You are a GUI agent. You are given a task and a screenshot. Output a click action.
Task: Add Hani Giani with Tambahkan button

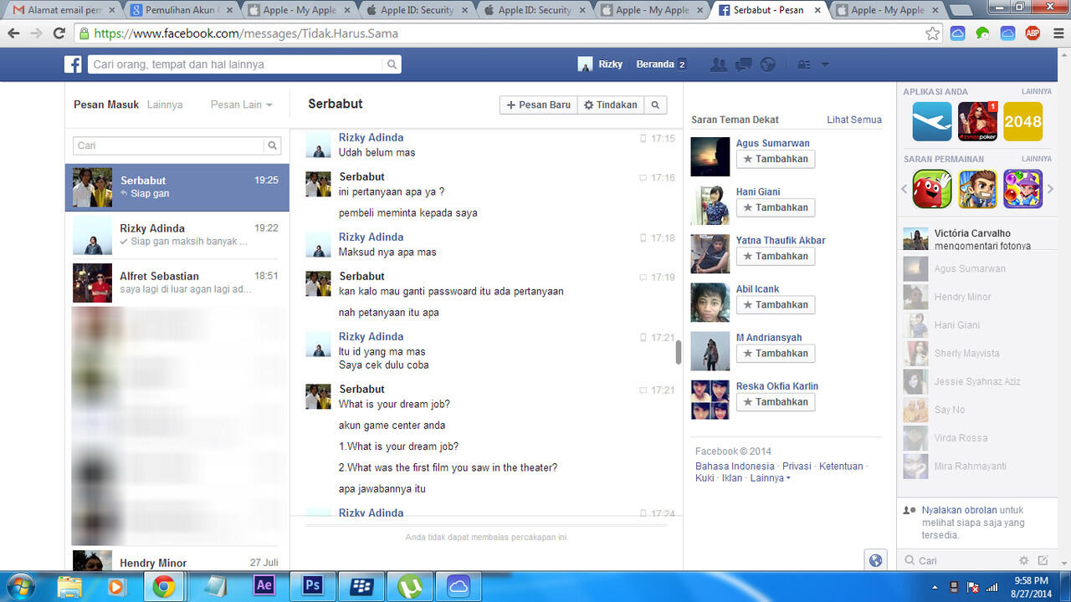776,207
